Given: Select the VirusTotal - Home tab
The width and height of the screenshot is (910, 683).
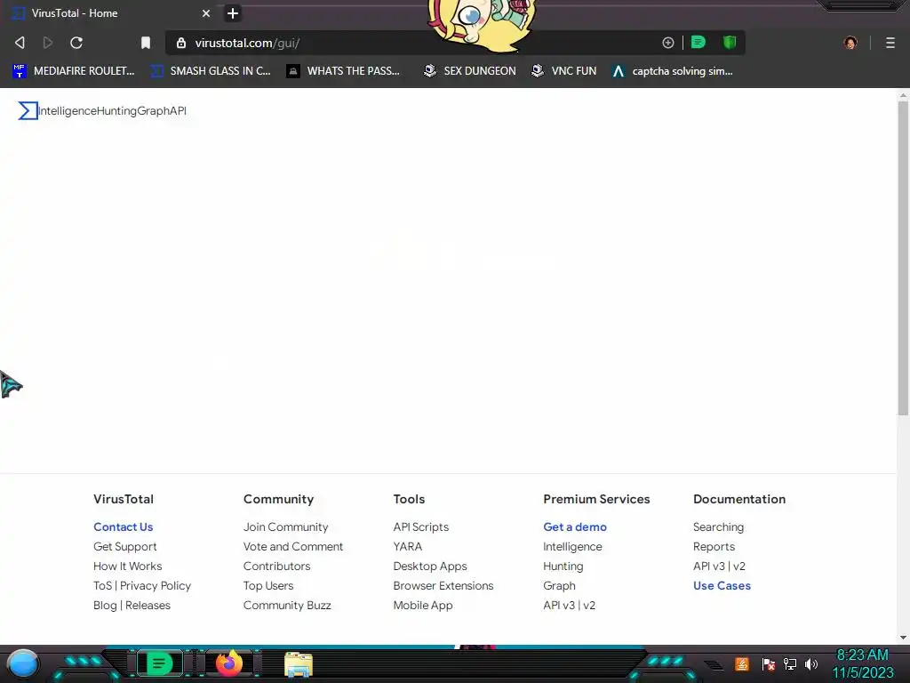Looking at the screenshot, I should point(110,12).
